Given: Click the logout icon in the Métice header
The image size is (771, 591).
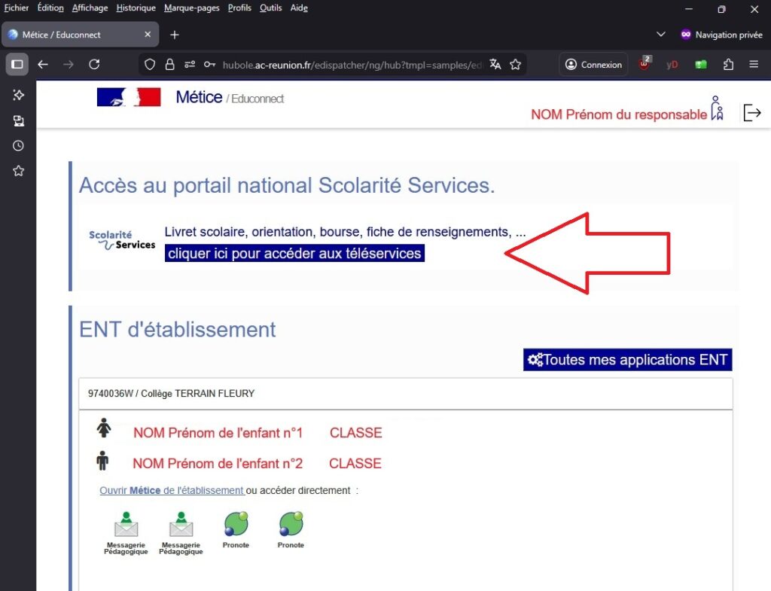Looking at the screenshot, I should [751, 113].
